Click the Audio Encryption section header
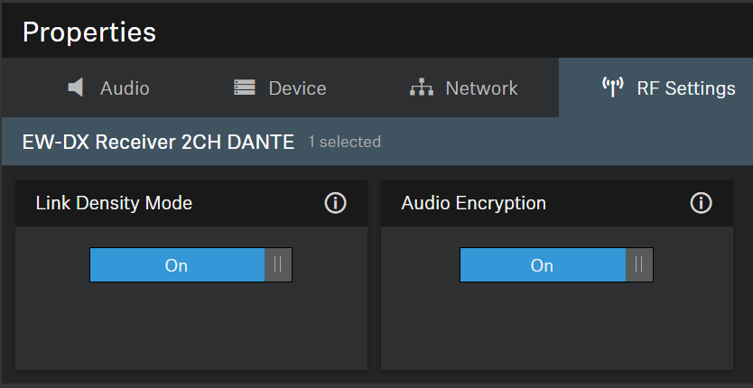753x388 pixels. click(x=473, y=203)
